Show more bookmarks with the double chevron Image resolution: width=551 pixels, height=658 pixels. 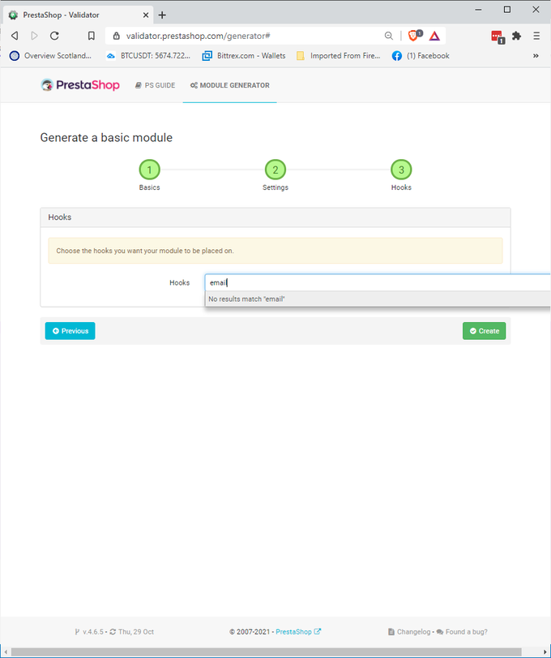[x=536, y=56]
